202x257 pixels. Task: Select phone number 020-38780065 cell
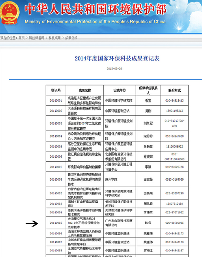(x=174, y=223)
